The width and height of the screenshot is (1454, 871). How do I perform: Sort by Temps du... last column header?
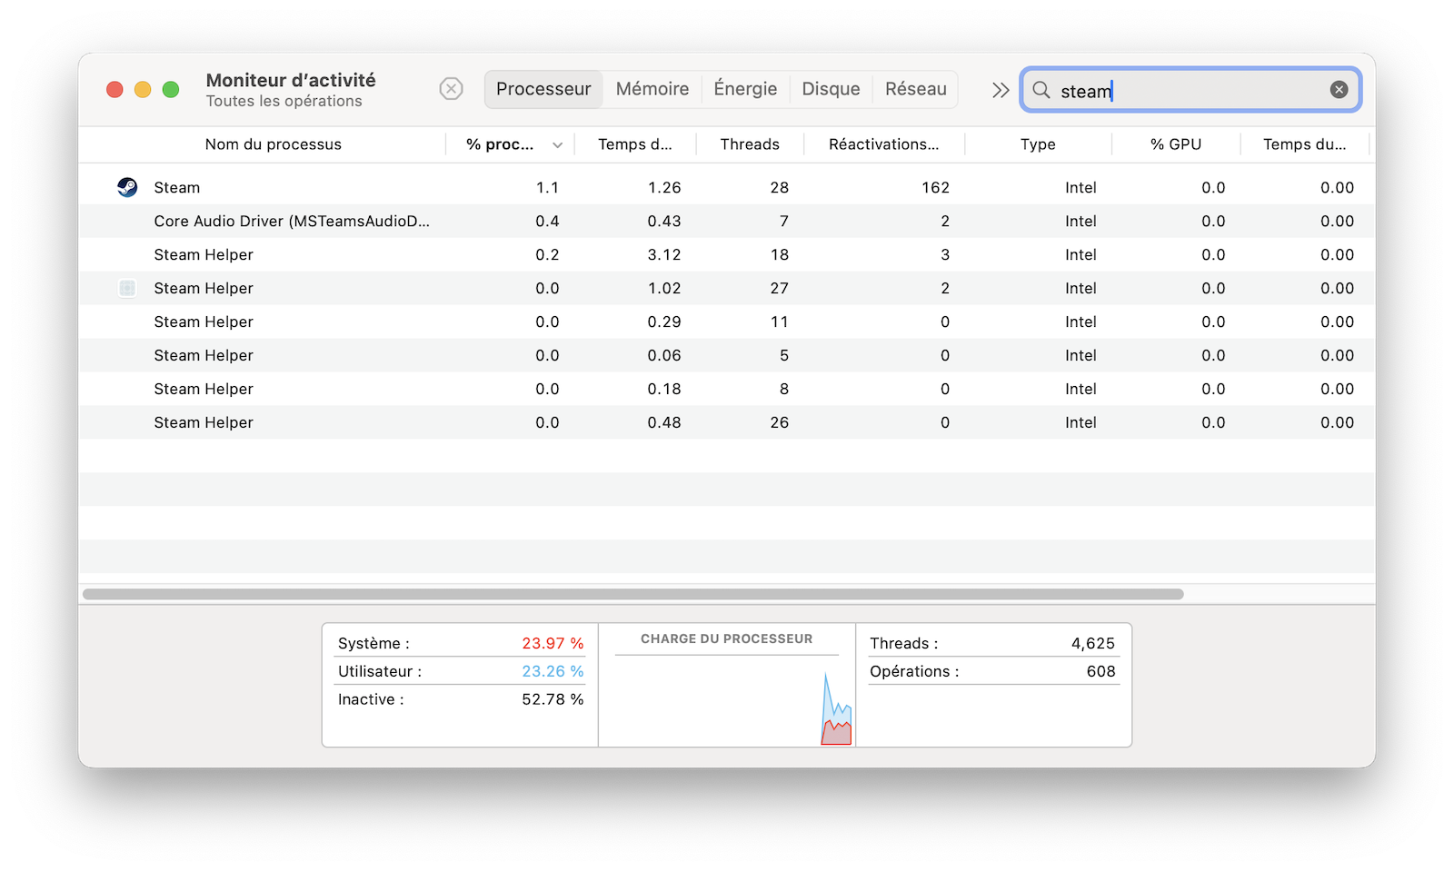click(x=1305, y=144)
